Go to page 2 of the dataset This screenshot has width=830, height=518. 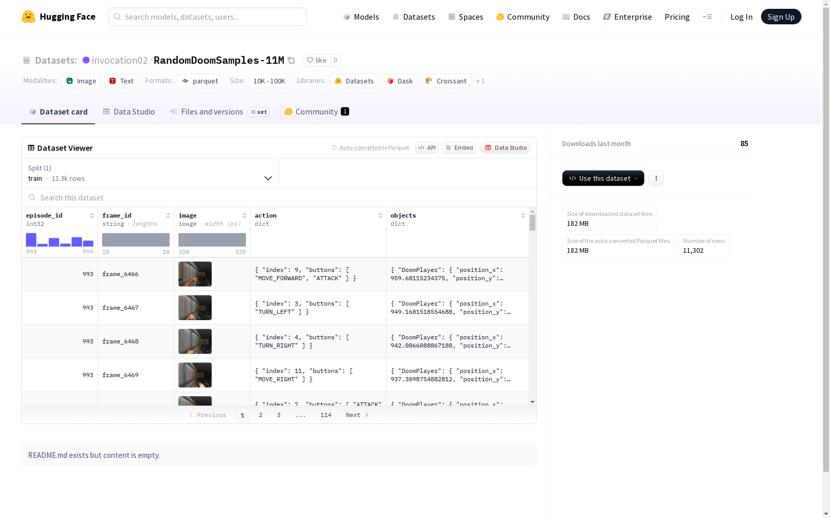[260, 415]
